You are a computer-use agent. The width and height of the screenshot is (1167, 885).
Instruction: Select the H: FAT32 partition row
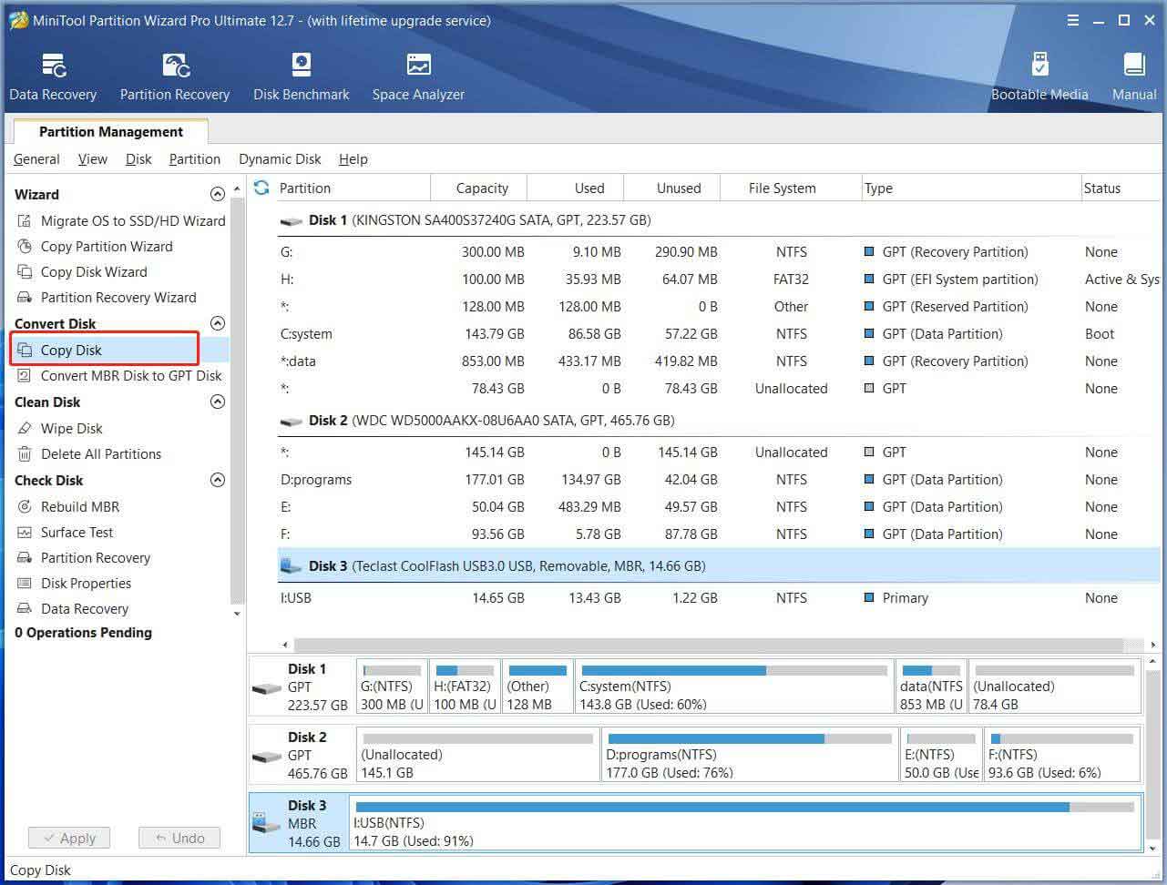(721, 280)
